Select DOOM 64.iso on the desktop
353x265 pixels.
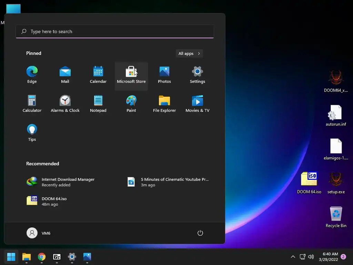[x=309, y=183]
